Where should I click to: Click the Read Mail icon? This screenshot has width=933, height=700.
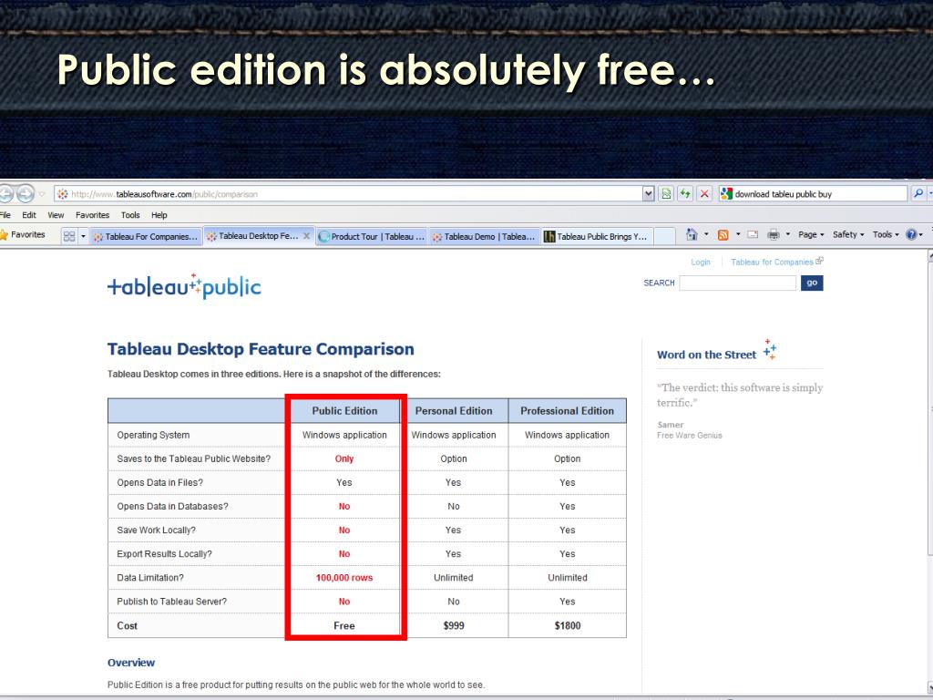(x=753, y=234)
